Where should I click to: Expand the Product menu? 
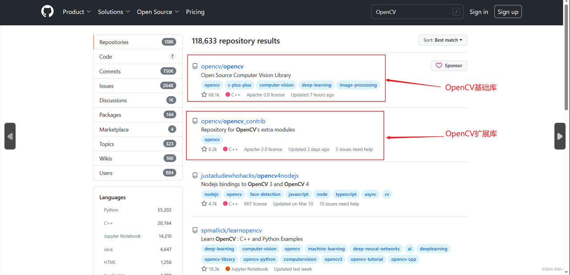click(x=77, y=12)
